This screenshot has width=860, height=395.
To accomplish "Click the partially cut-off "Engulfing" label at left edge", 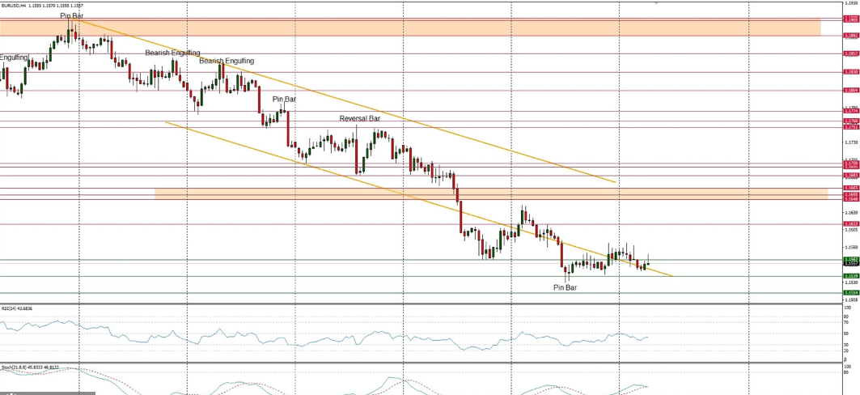I will click(15, 57).
